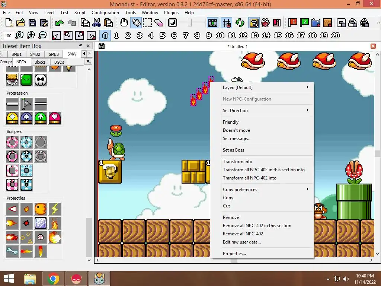Pick the pink heart Progression item
The width and height of the screenshot is (381, 286).
pos(55,118)
